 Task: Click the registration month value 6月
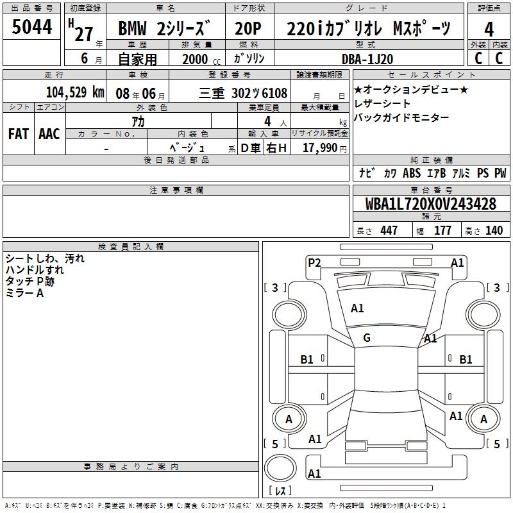(x=91, y=58)
